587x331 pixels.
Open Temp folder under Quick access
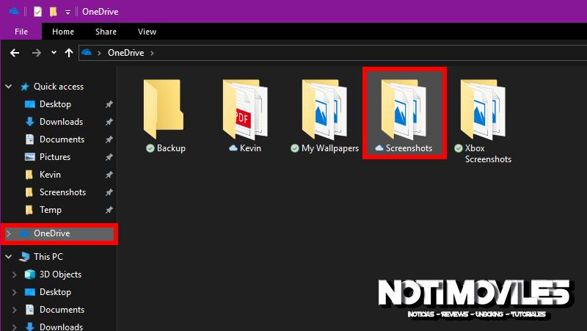coord(50,210)
